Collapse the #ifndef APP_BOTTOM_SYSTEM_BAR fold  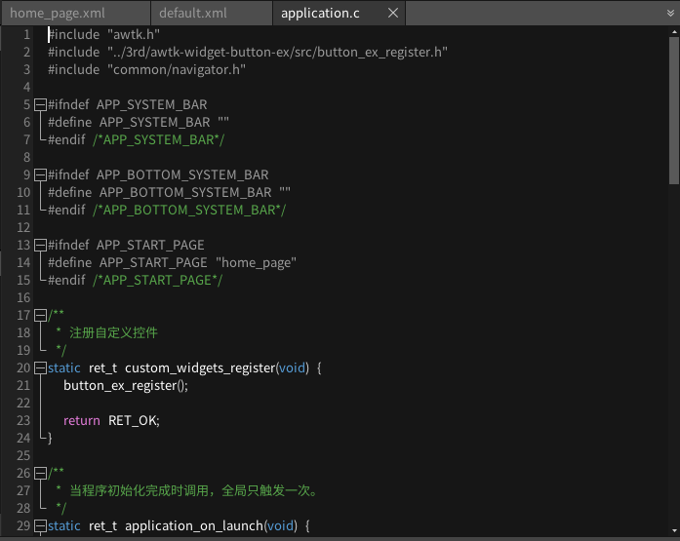(x=40, y=174)
